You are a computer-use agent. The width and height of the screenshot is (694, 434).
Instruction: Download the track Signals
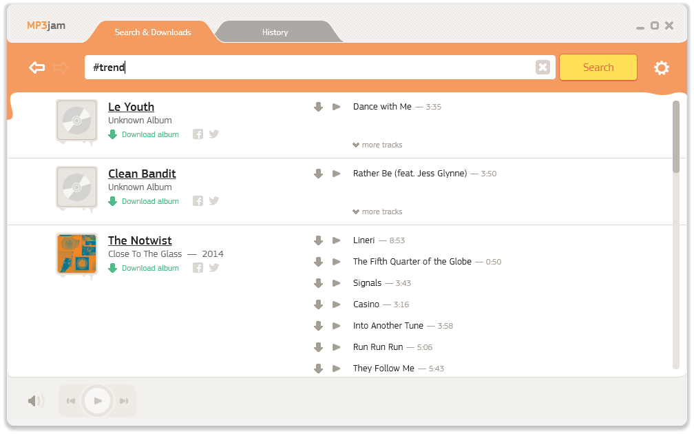[318, 283]
